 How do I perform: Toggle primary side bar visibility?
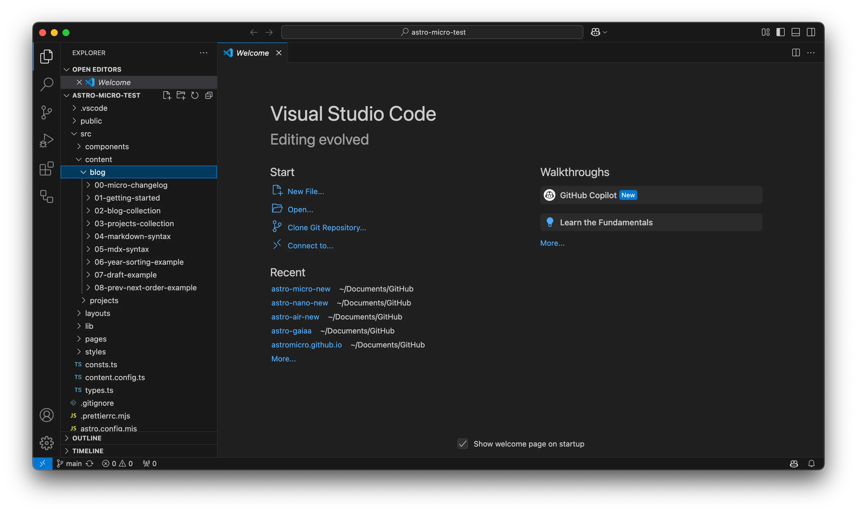[781, 32]
